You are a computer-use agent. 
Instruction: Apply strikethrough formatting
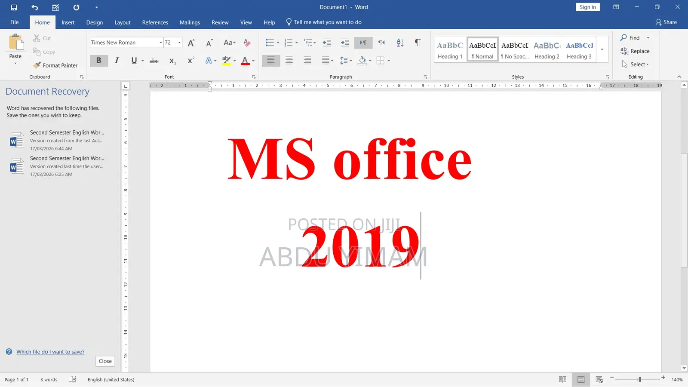[x=154, y=61]
